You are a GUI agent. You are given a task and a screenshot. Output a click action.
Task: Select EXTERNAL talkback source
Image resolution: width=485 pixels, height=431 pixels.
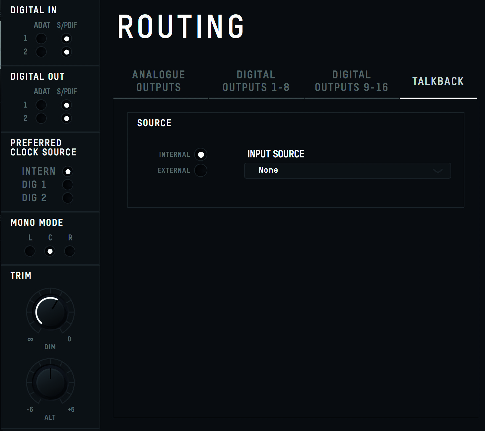(x=201, y=170)
